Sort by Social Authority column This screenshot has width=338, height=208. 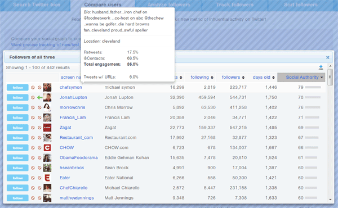(301, 78)
